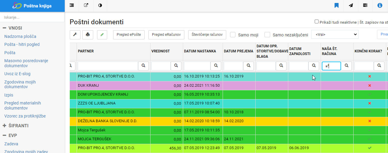
Task: Open the stacked bars icon top right
Action: click(365, 5)
